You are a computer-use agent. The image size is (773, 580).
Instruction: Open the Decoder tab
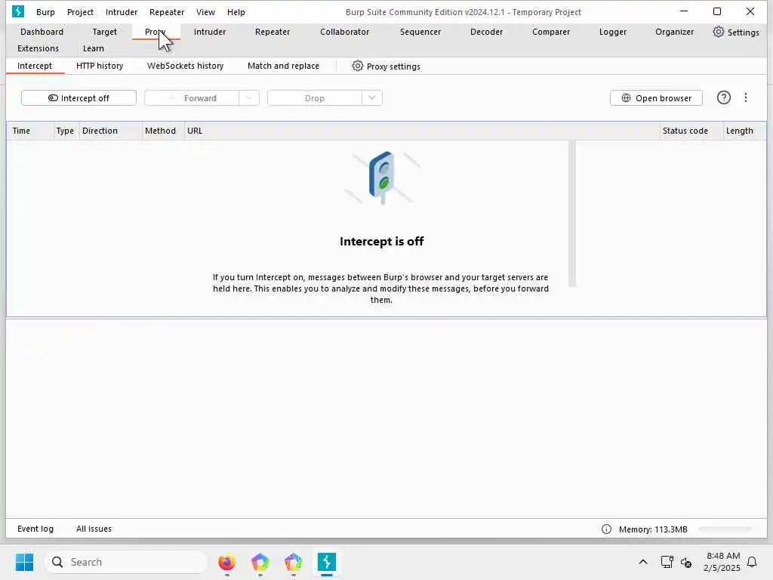tap(487, 32)
